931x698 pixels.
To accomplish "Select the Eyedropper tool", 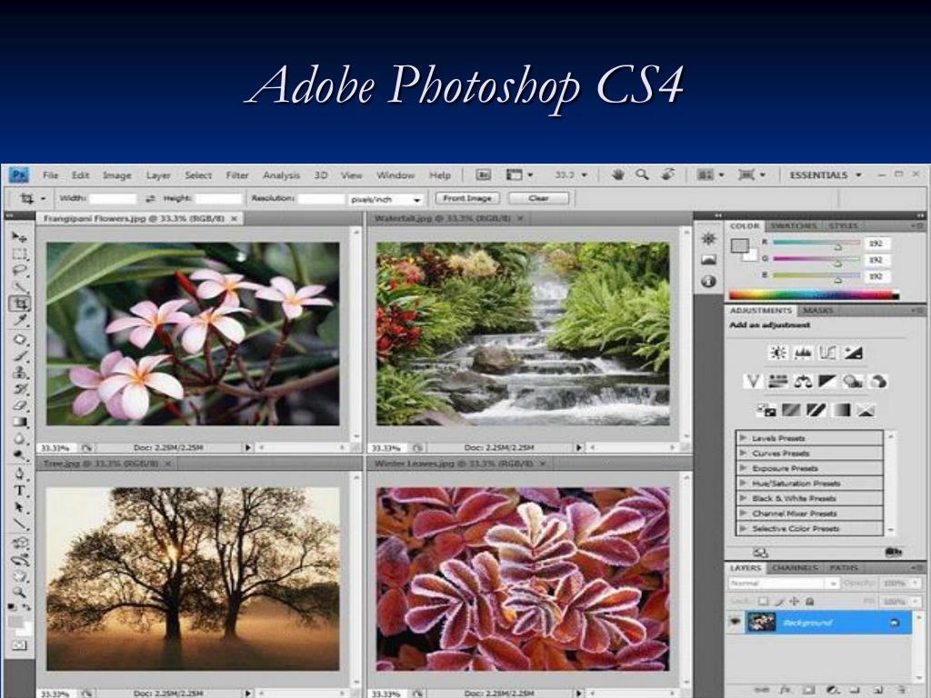I will click(x=20, y=321).
